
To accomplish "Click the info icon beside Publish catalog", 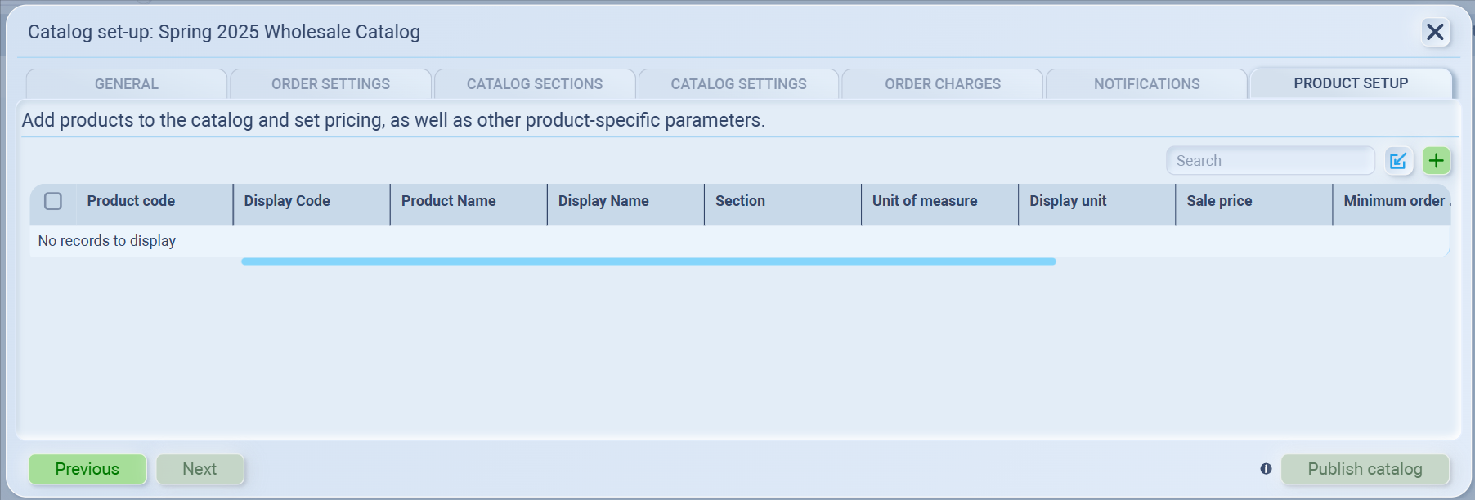I will pos(1266,469).
